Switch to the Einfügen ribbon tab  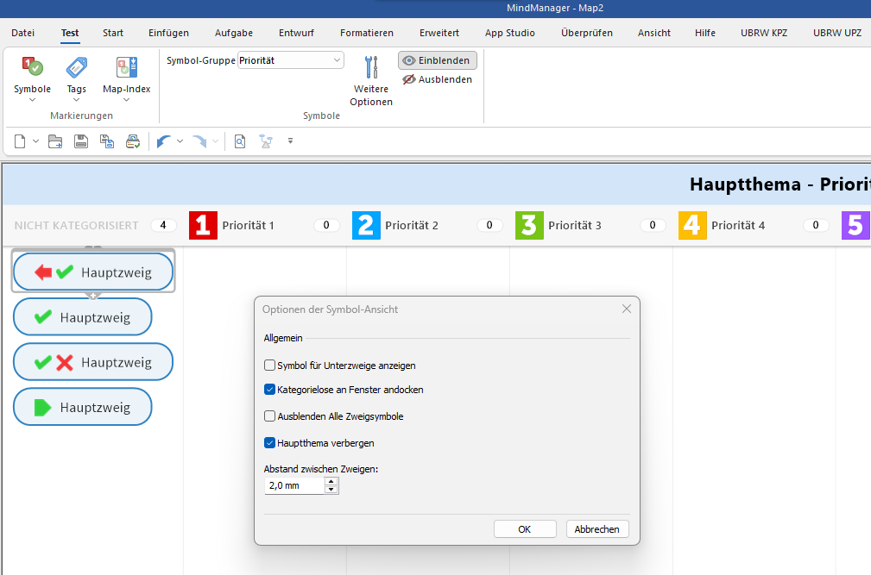[168, 33]
